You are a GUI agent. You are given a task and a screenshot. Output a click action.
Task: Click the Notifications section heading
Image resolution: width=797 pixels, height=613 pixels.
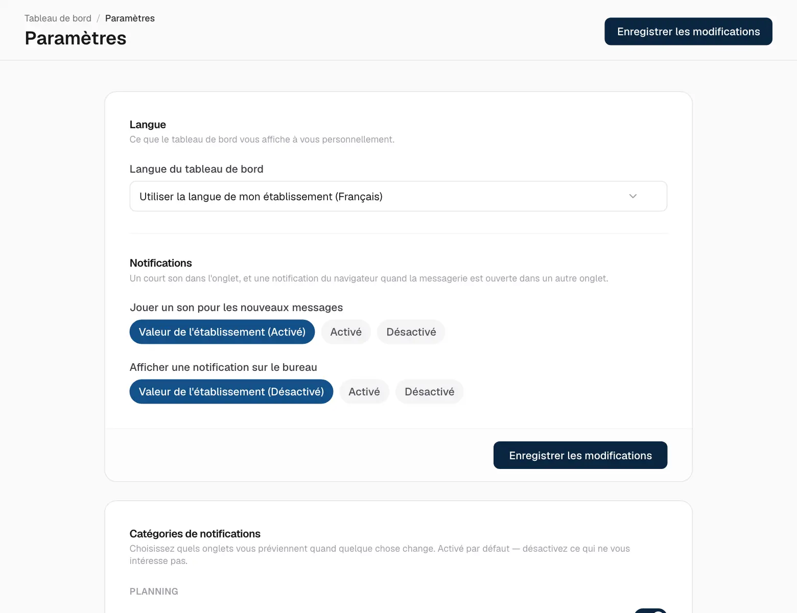[x=161, y=263]
